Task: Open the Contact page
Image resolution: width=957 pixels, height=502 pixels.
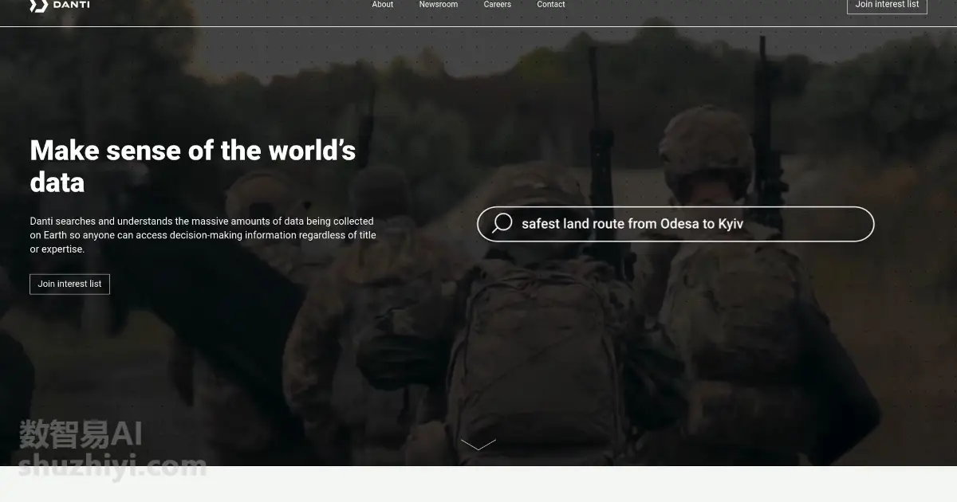Action: [551, 5]
